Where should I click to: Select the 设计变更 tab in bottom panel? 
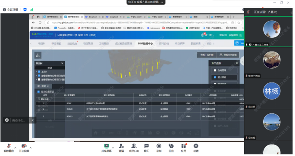(42, 86)
